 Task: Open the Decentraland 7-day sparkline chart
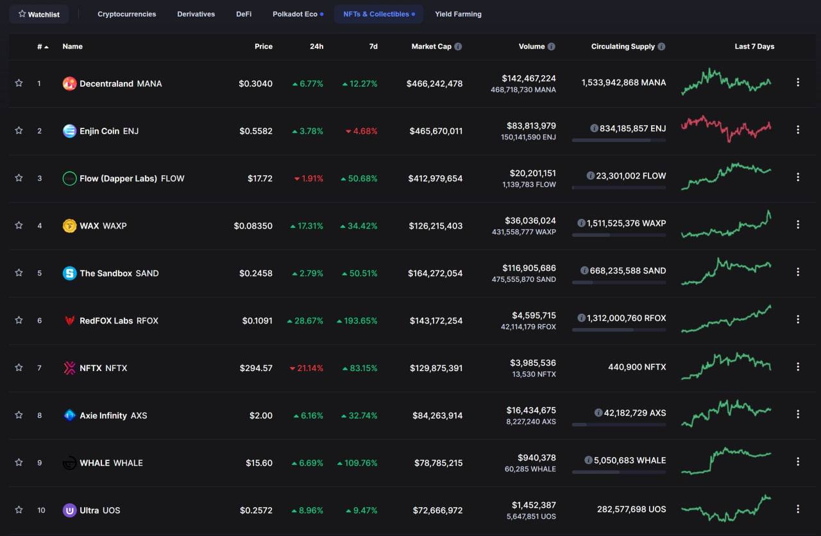coord(726,82)
